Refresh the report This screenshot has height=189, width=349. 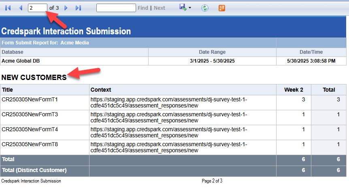coord(205,8)
